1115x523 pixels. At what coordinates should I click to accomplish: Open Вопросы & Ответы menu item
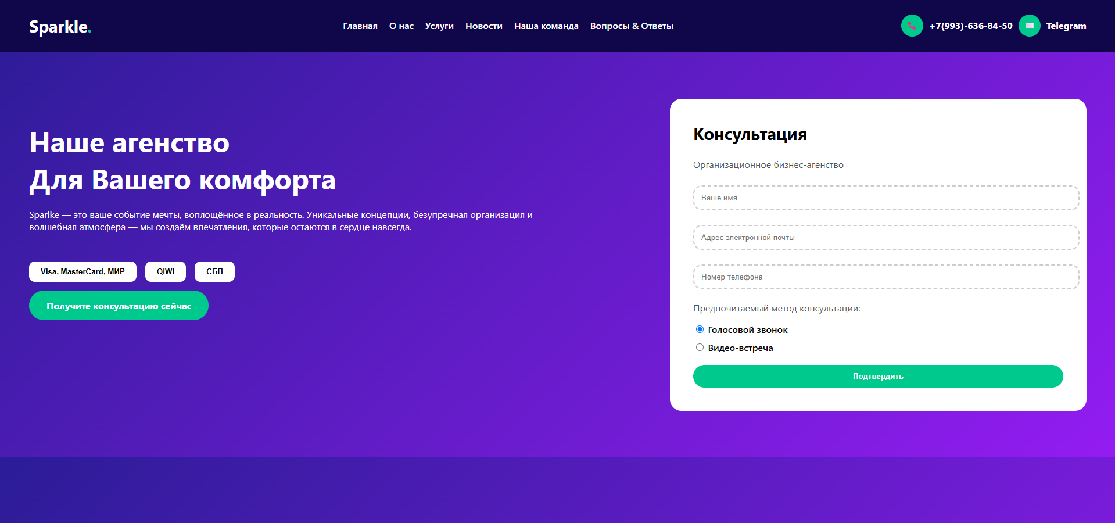pyautogui.click(x=632, y=26)
